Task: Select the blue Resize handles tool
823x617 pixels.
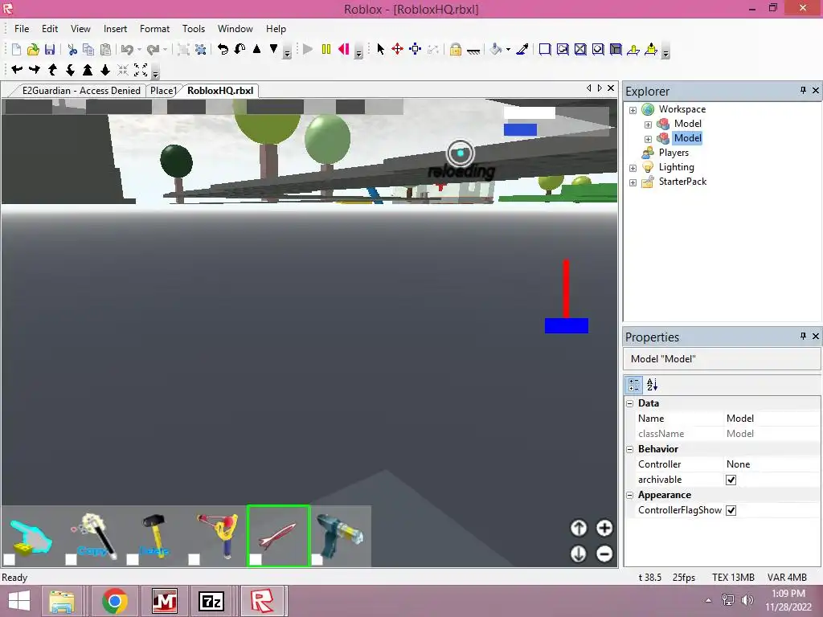Action: [416, 49]
